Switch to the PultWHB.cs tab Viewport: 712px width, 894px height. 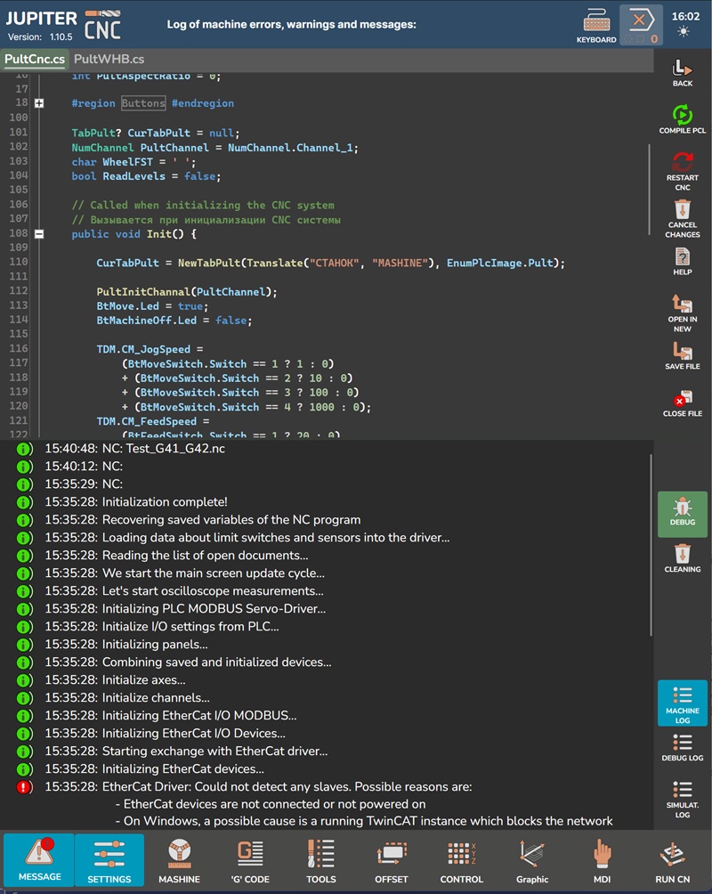(109, 59)
